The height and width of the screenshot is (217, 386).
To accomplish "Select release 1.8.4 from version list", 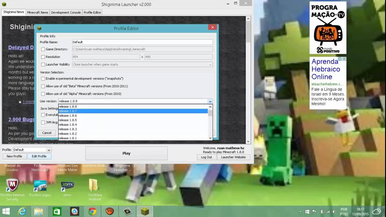I will [x=133, y=124].
